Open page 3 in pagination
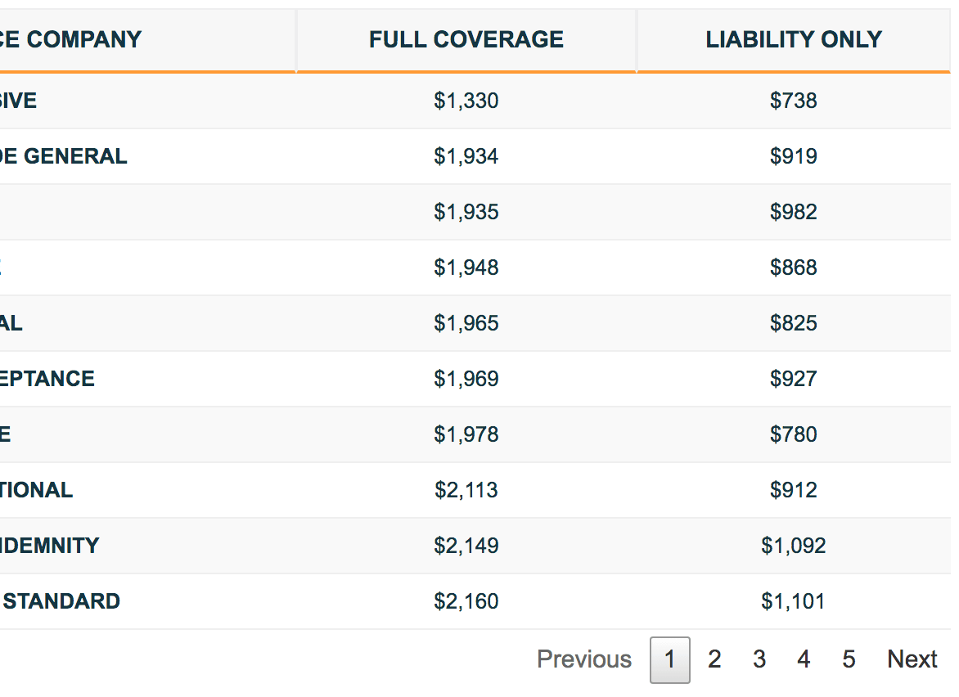 (759, 659)
